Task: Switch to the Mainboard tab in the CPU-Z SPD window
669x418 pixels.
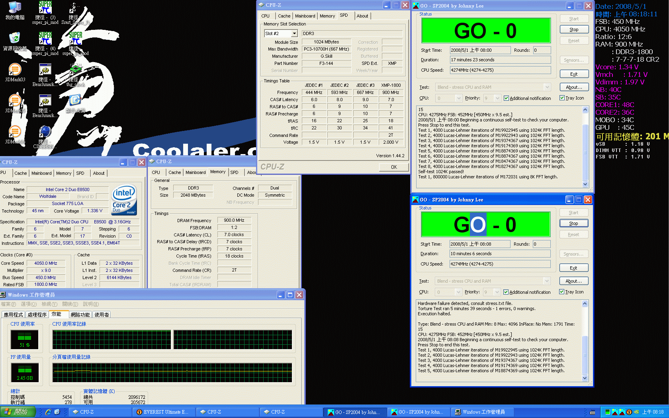Action: click(x=305, y=16)
